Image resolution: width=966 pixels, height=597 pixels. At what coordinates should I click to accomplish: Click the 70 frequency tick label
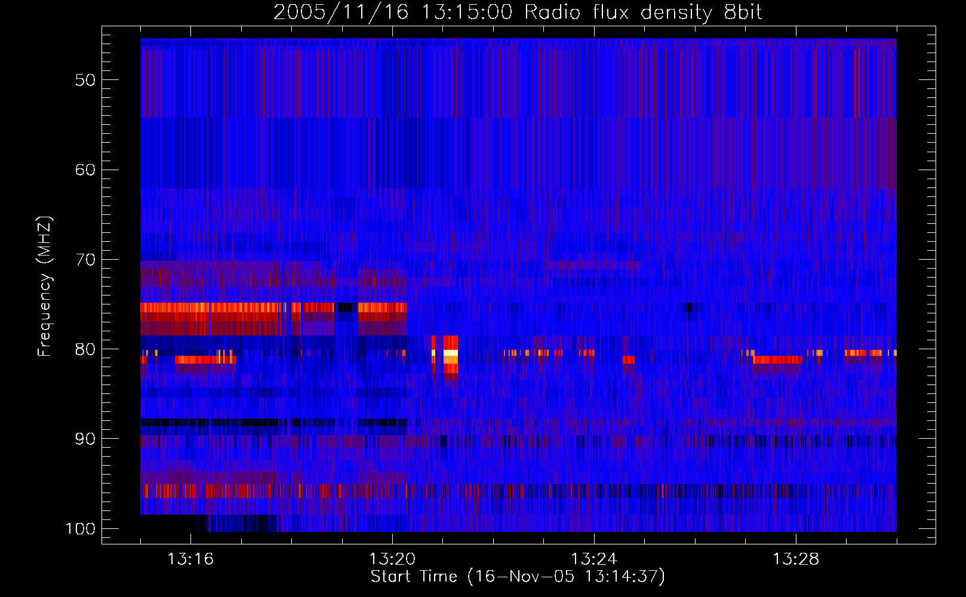click(85, 260)
